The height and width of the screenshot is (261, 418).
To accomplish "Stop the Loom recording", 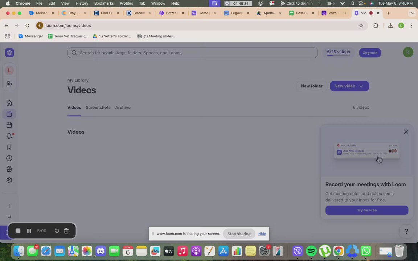I will pyautogui.click(x=18, y=231).
